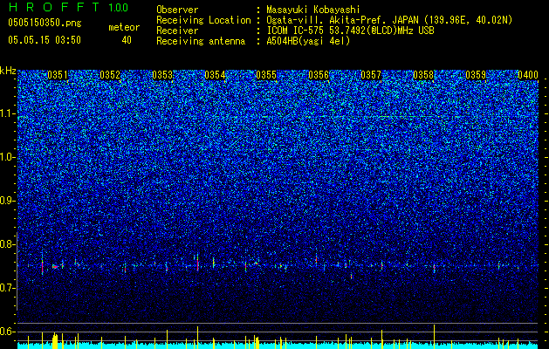Click the 0.8 kHz frequency label
549x349 pixels.
(8, 244)
